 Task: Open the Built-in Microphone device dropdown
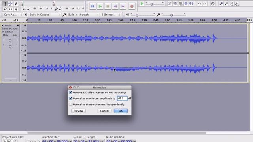83,15
